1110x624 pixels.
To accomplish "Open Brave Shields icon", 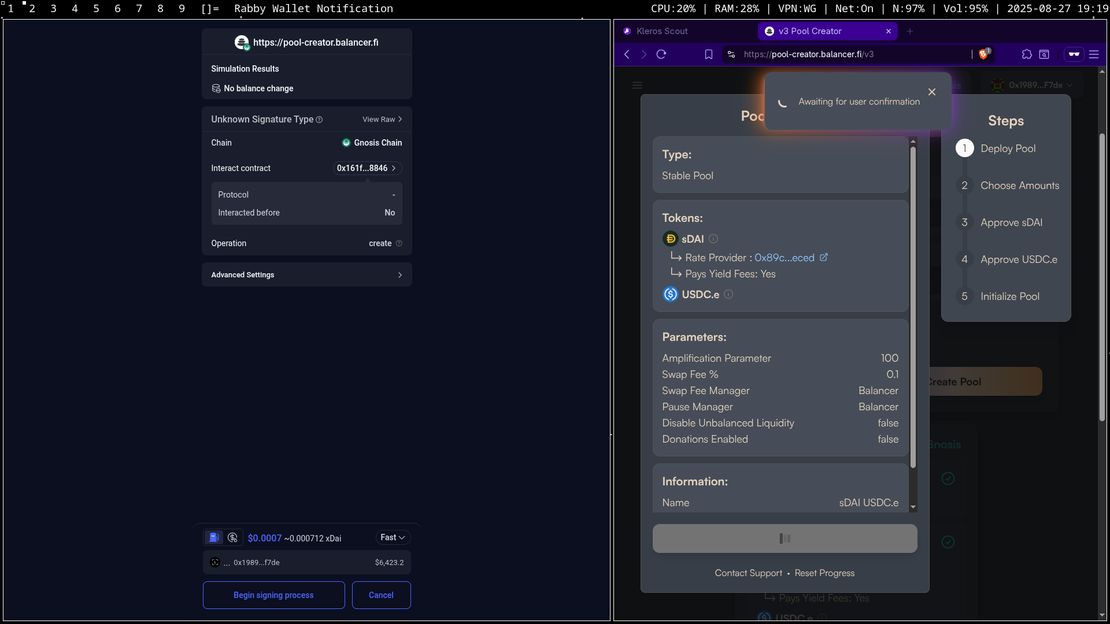I will (x=984, y=54).
